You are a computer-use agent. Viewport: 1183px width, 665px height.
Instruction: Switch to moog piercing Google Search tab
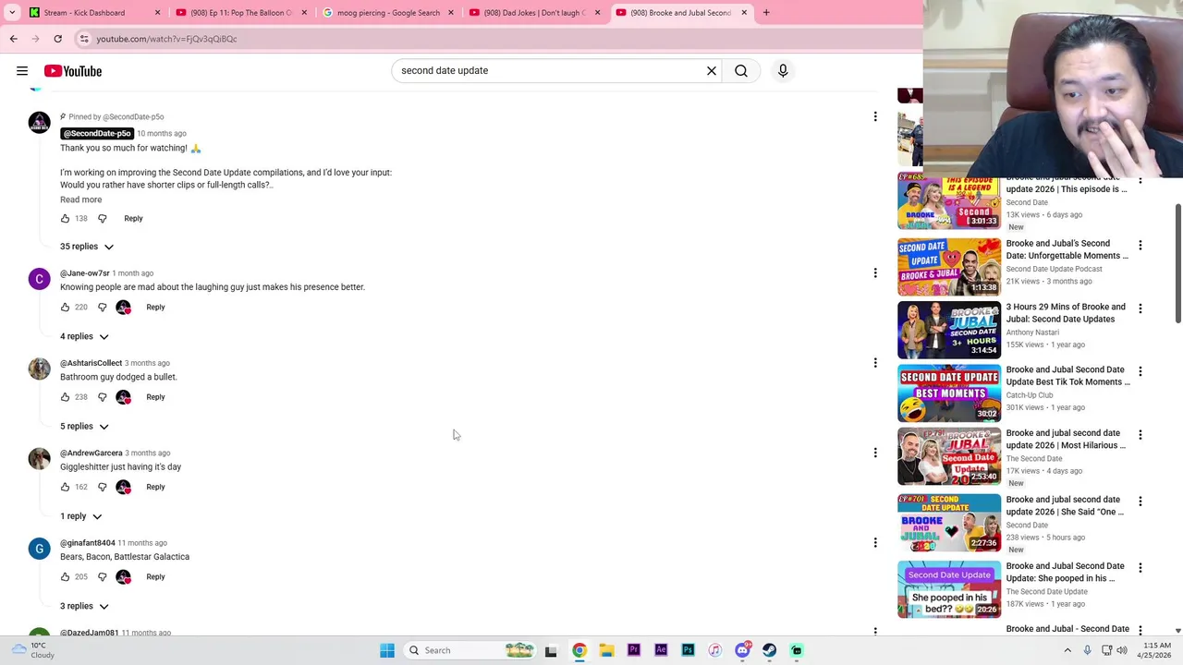[x=387, y=13]
